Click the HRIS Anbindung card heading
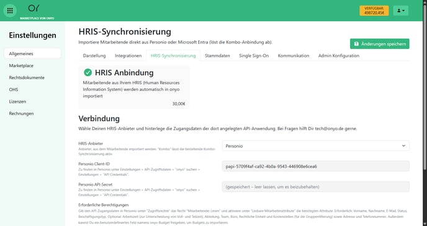Image resolution: width=427 pixels, height=226 pixels. pyautogui.click(x=124, y=72)
